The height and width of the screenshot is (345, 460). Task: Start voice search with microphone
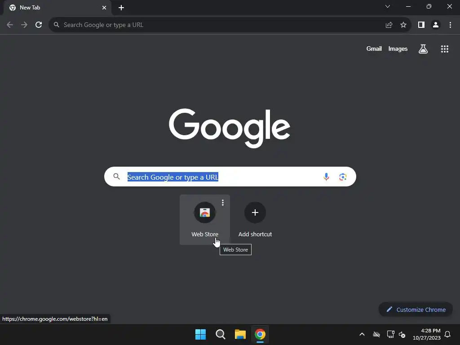point(326,177)
